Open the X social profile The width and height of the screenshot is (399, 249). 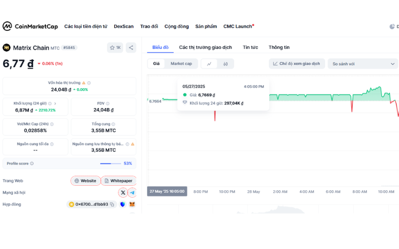(123, 193)
